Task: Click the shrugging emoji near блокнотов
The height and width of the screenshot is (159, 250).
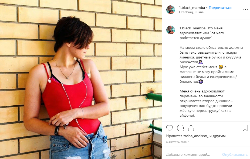Action: pos(201,81)
